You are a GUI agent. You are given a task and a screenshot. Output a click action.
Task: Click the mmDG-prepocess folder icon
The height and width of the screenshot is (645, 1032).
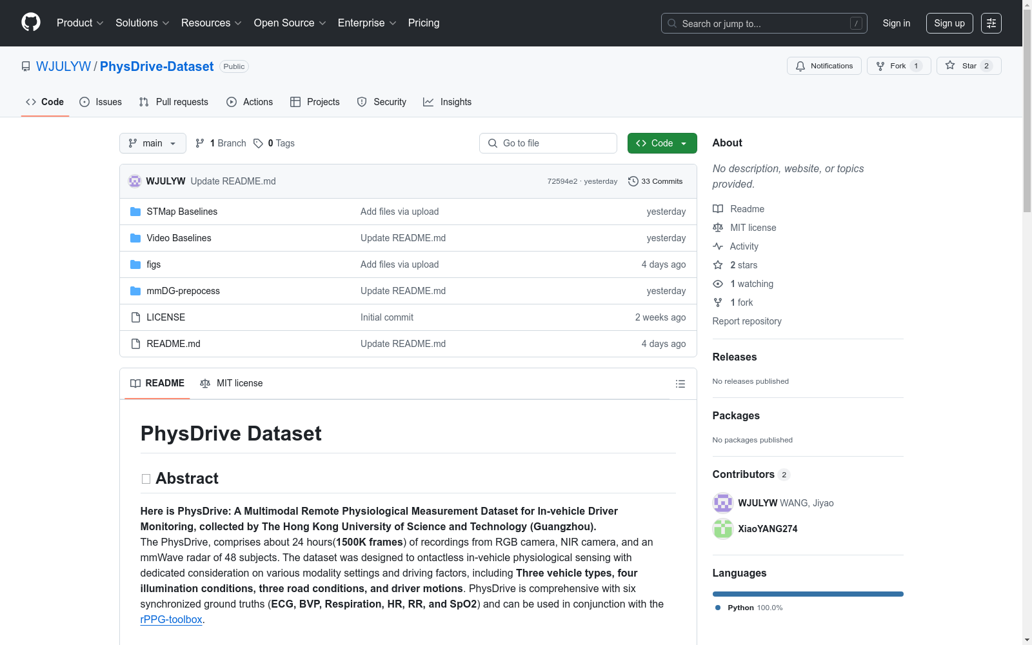click(x=135, y=291)
